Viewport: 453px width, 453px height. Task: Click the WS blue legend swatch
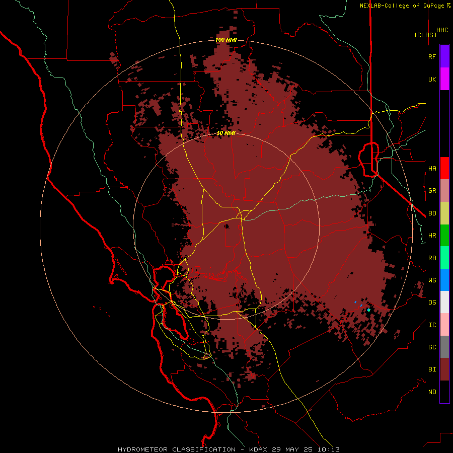(444, 280)
